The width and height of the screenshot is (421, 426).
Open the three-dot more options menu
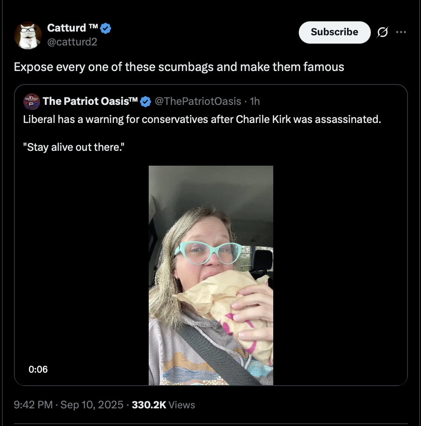click(401, 32)
